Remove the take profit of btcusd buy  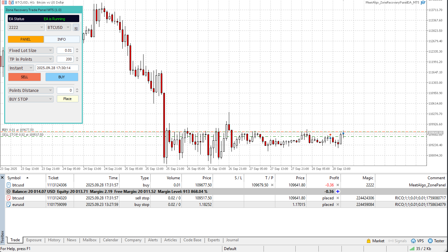click(272, 185)
